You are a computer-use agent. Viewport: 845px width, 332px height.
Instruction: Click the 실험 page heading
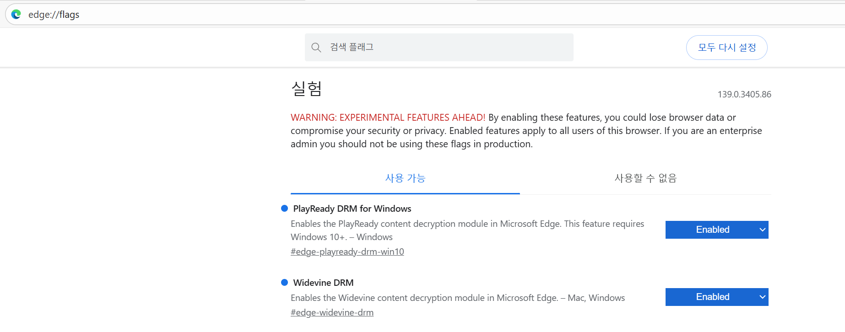[x=307, y=88]
